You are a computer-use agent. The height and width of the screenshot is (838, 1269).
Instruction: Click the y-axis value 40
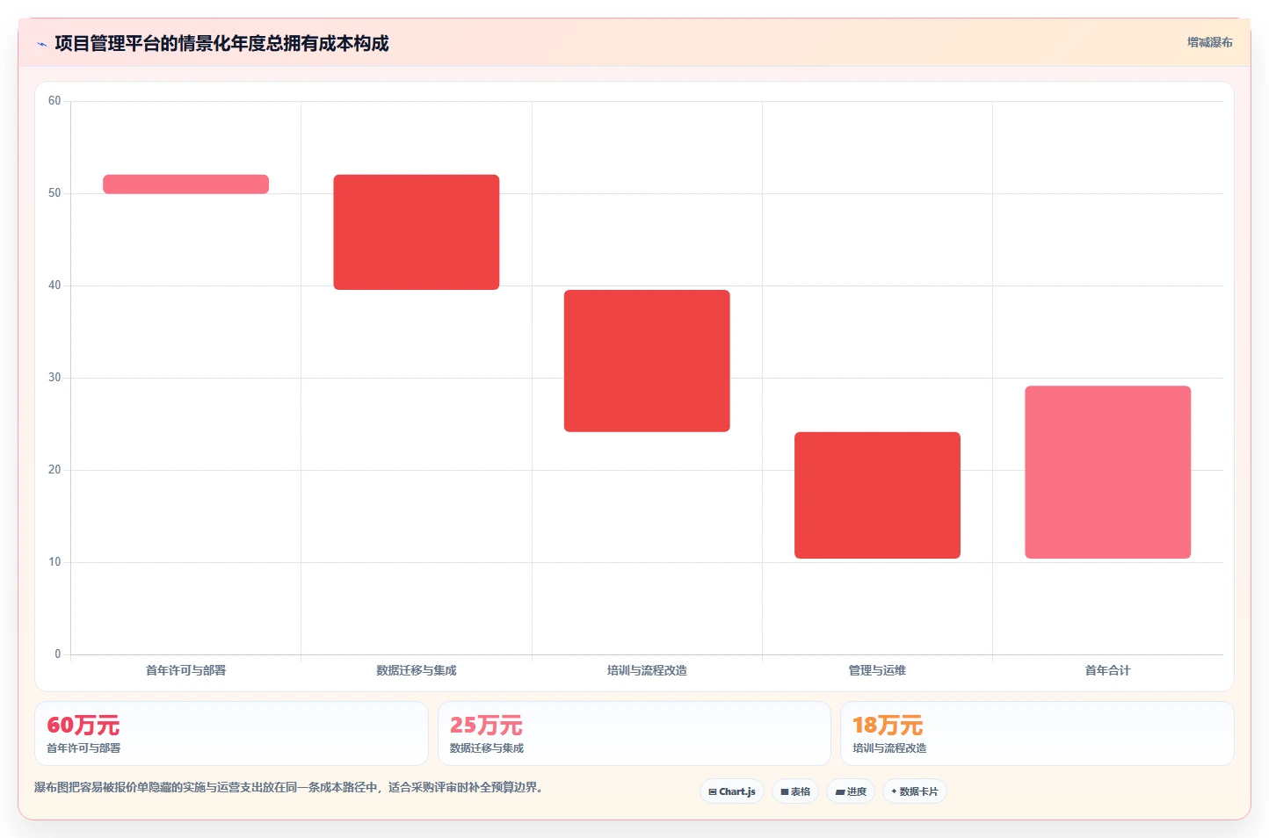pos(54,285)
